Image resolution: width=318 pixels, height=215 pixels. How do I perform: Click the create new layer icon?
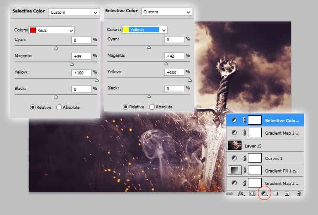click(x=287, y=194)
